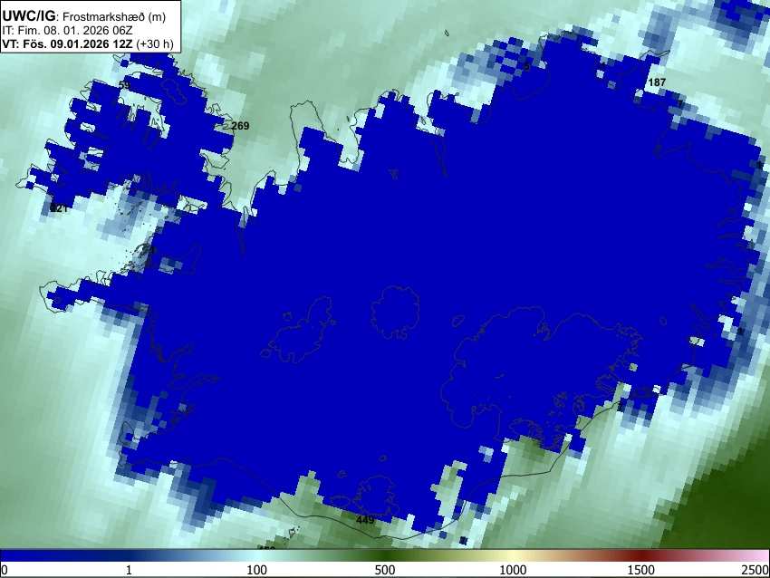
Task: Click the map value '187'
Action: click(x=657, y=82)
